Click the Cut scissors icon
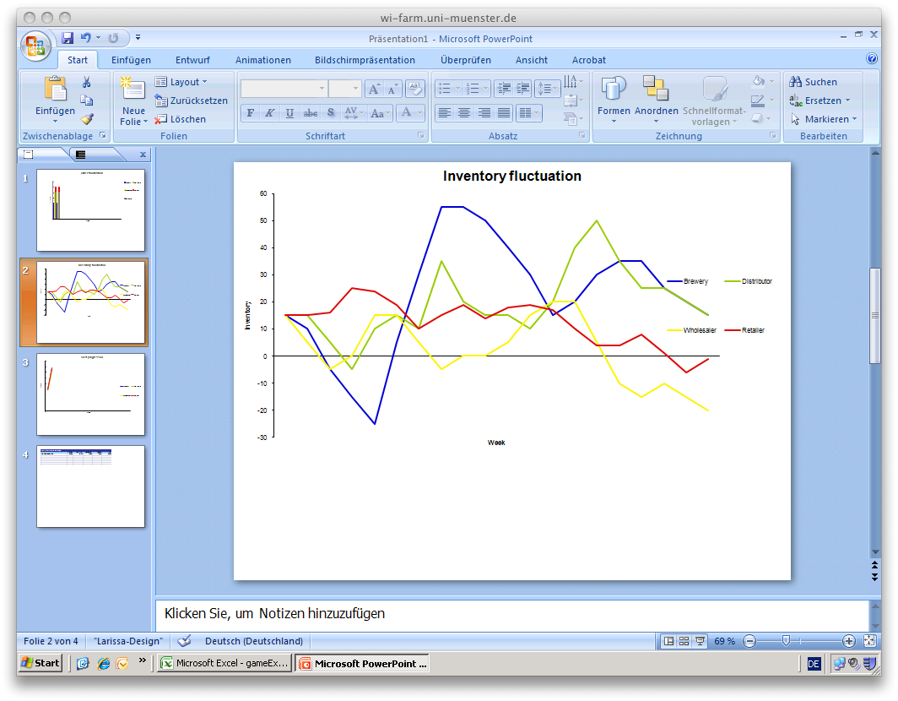 (86, 82)
